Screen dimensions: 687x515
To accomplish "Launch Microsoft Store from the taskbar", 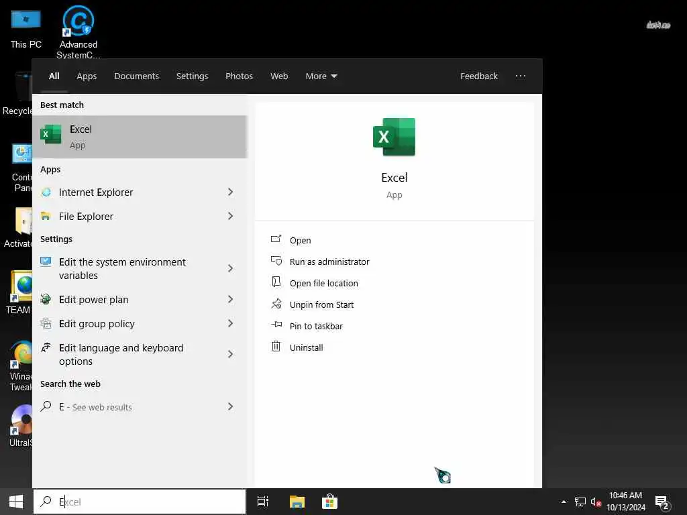I will tap(329, 502).
